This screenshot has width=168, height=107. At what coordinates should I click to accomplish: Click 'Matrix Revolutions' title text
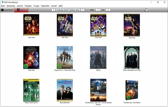click(31, 103)
